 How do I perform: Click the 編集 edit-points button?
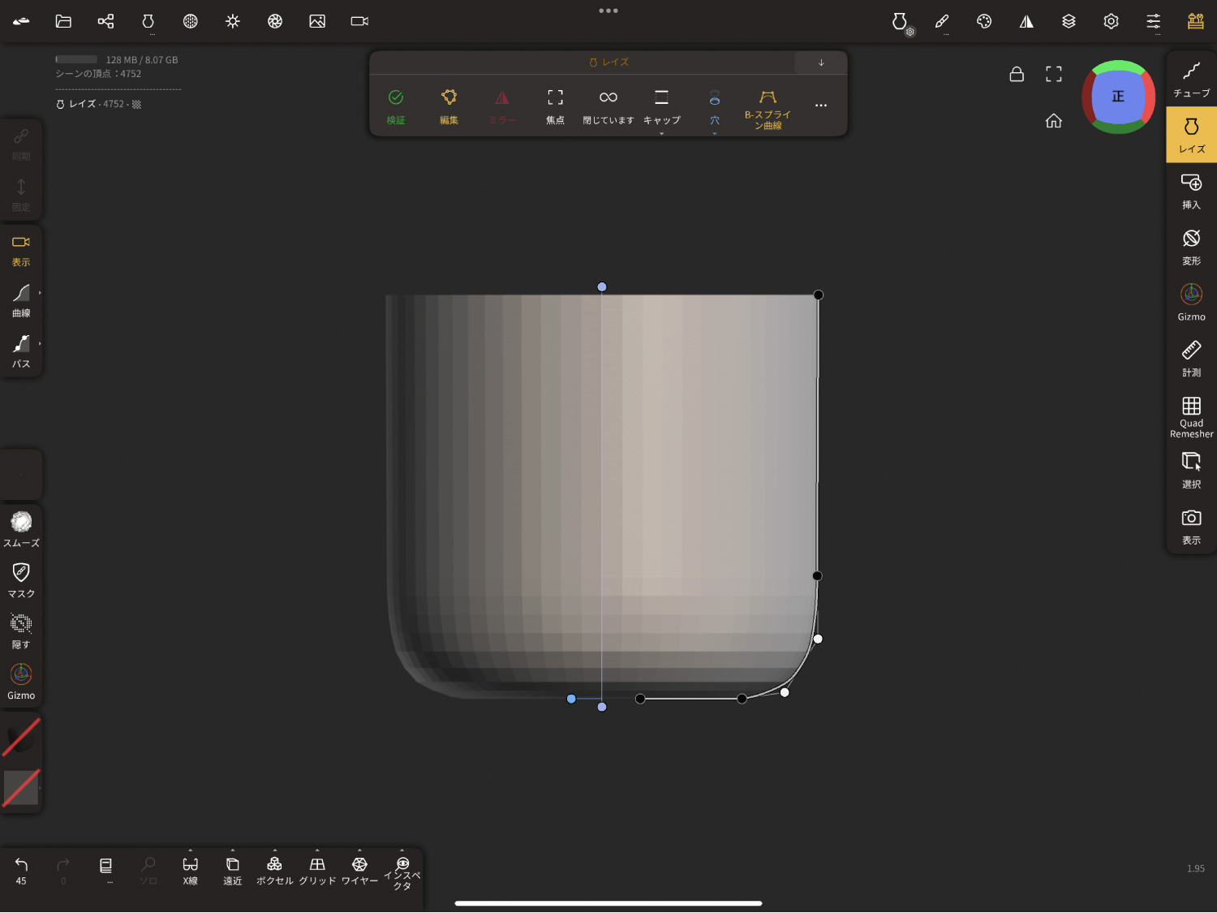tap(449, 106)
